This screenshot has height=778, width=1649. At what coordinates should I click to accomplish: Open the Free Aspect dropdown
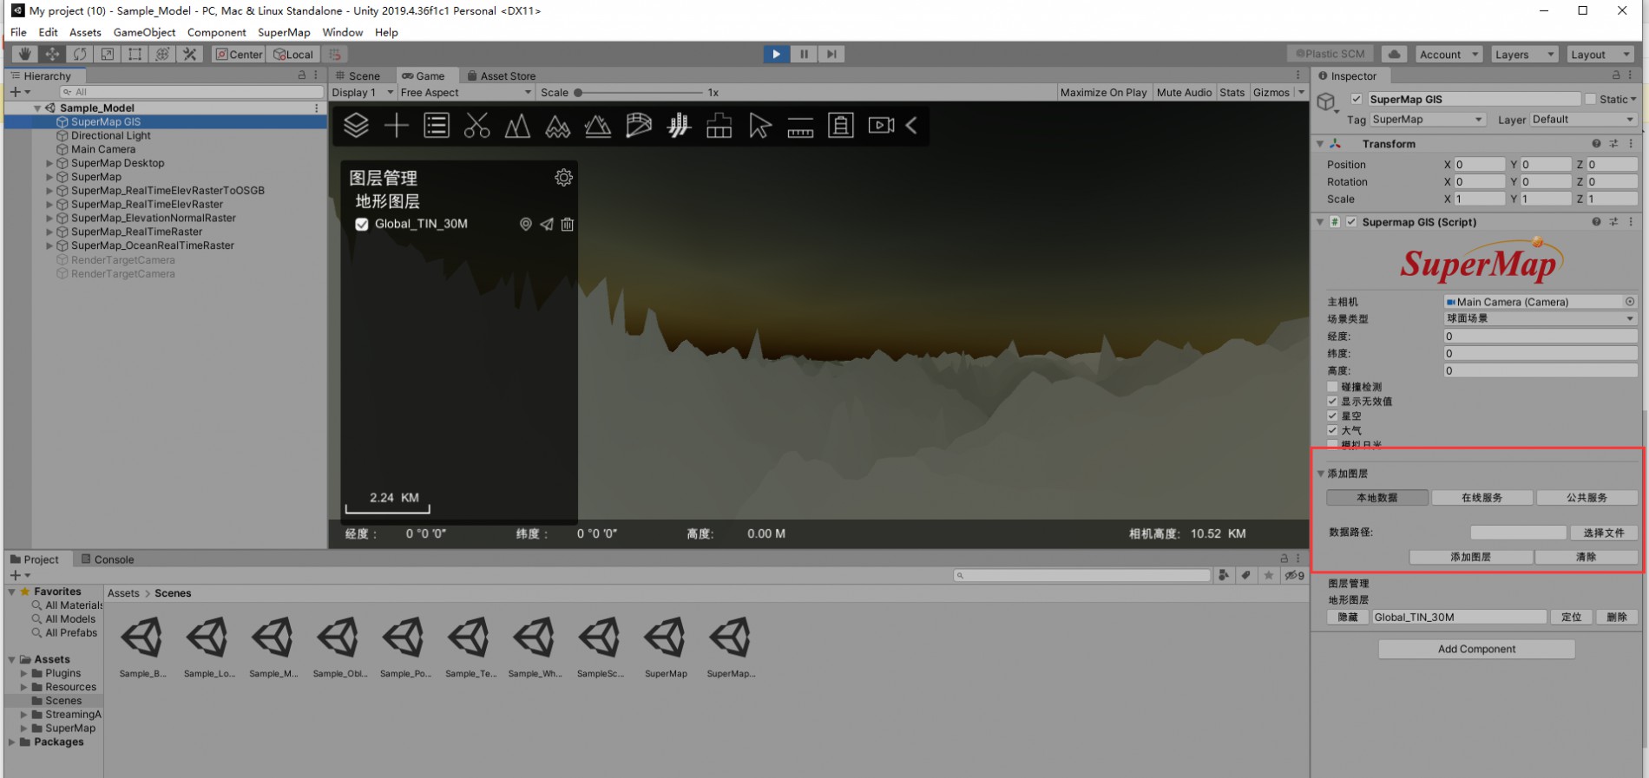coord(466,93)
